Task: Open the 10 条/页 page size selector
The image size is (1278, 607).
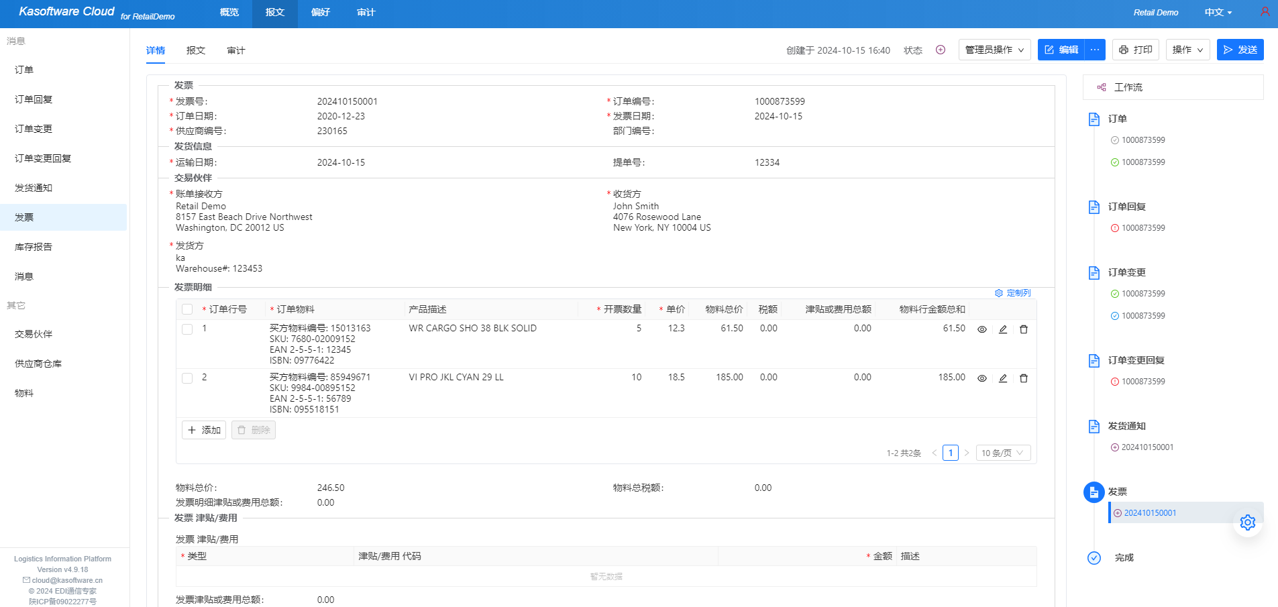Action: coord(1002,453)
